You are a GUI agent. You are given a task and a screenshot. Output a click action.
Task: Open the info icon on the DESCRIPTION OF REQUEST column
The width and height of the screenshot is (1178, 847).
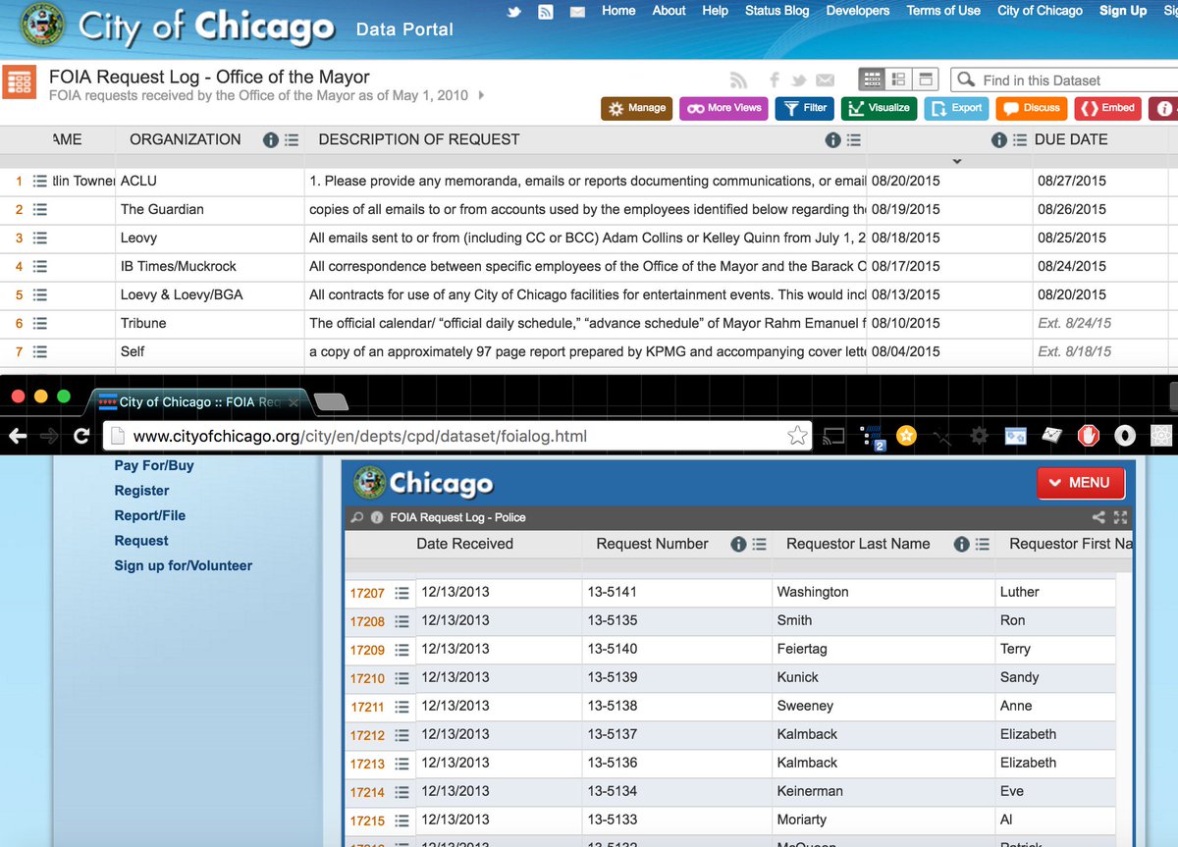click(832, 140)
